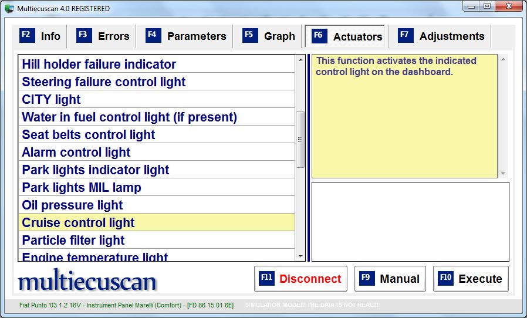Choose Park lights indicator light
This screenshot has width=527, height=318.
tap(157, 170)
